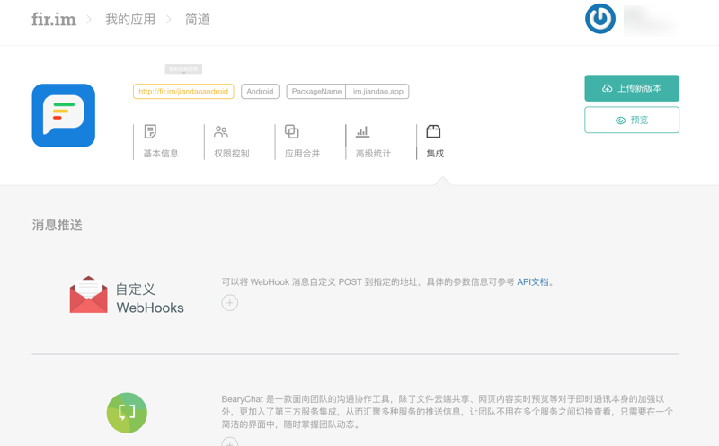This screenshot has width=719, height=446.
Task: Copy the http://fir.im/jiandaoandroid URL
Action: [183, 92]
